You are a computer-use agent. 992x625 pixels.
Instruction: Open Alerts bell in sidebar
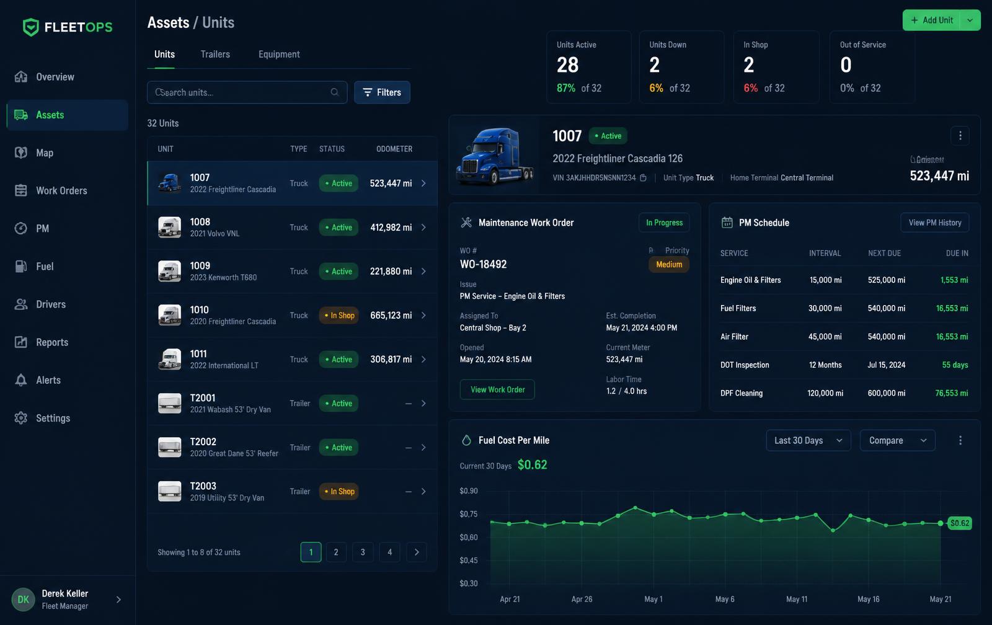[x=21, y=380]
